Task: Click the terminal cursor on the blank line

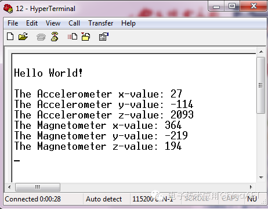Action: (x=17, y=160)
